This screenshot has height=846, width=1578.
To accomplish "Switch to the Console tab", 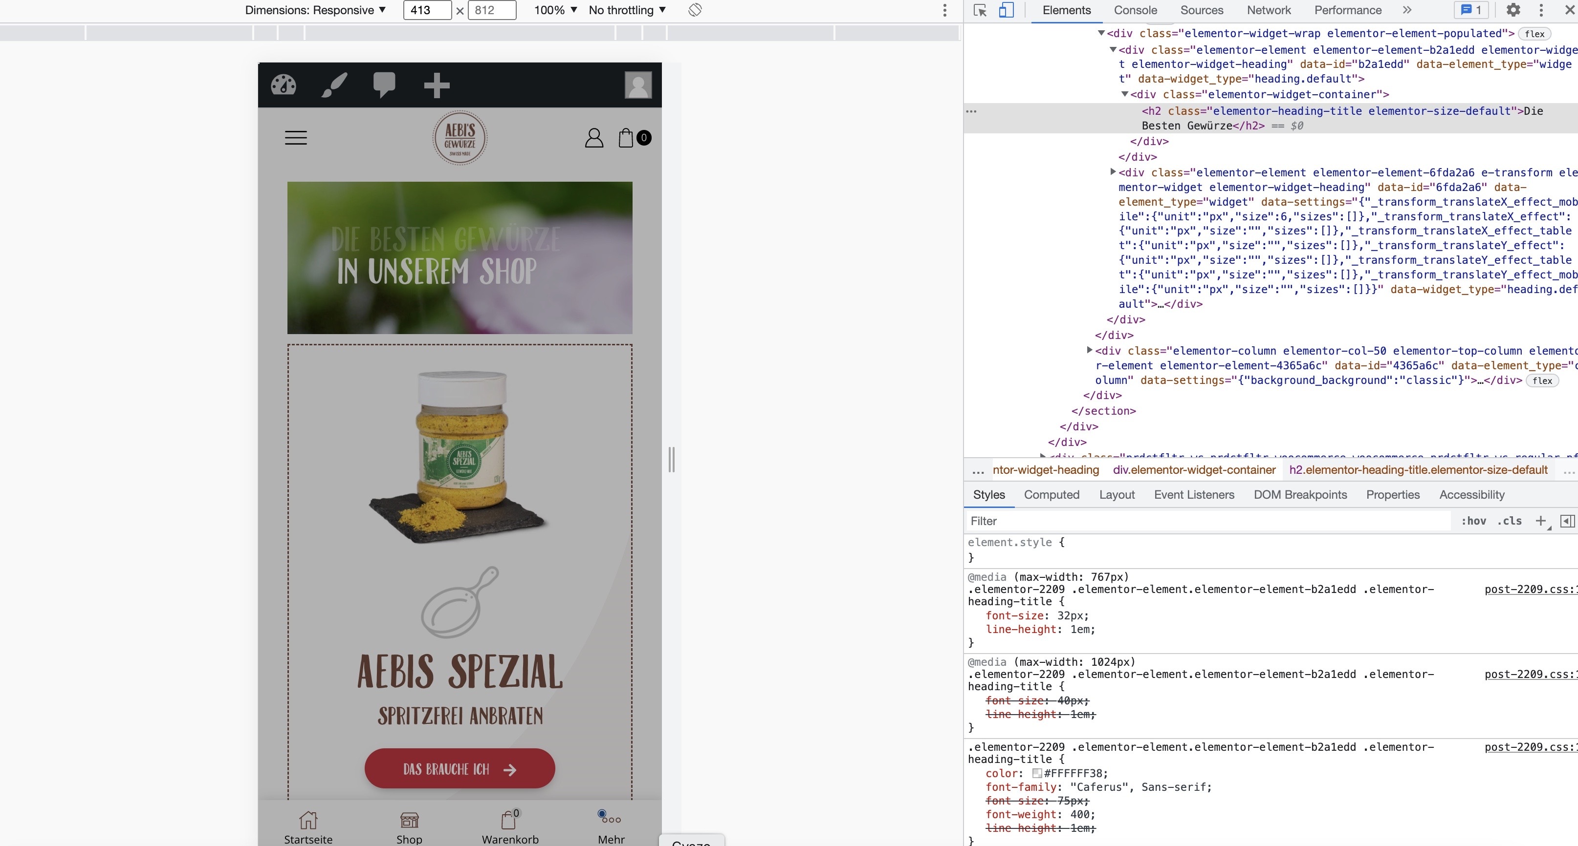I will 1135,10.
